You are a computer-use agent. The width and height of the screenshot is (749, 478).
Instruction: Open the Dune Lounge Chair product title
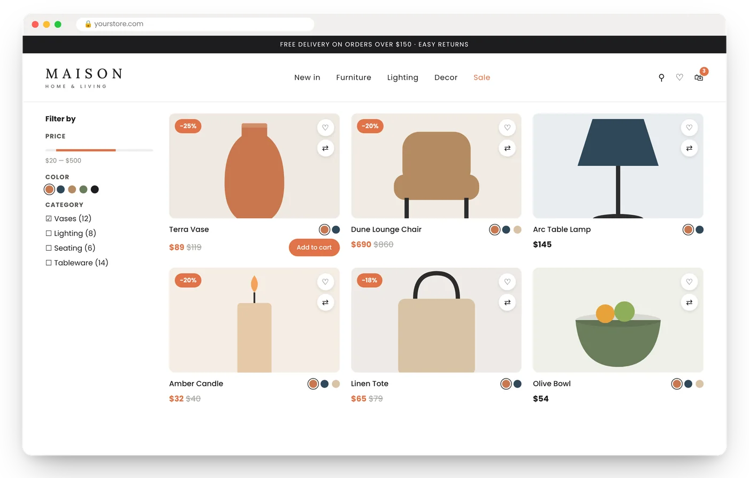(386, 229)
